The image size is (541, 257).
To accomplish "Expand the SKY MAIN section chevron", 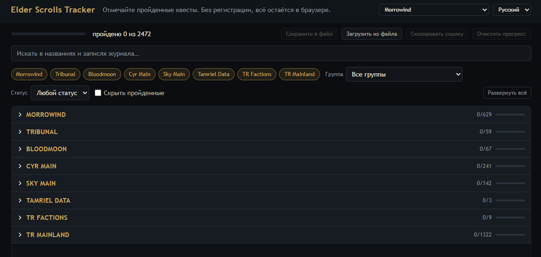I will (20, 183).
